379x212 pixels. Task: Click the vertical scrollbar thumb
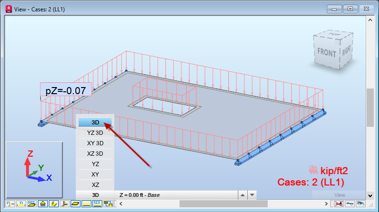[x=370, y=108]
